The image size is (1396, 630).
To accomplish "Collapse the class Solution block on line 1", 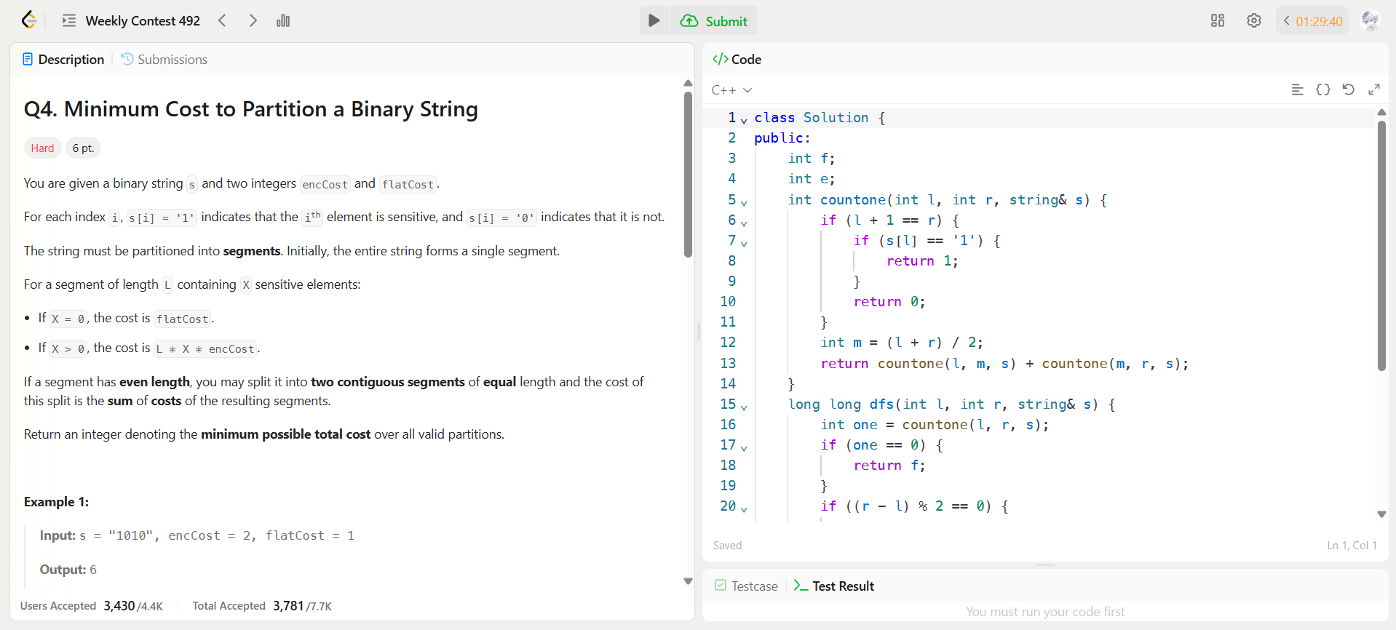I will click(744, 119).
